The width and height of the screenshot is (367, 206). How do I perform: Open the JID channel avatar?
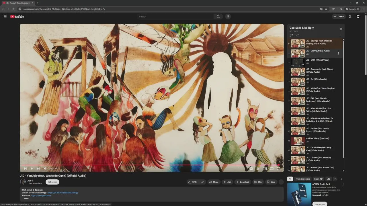coord(23,182)
